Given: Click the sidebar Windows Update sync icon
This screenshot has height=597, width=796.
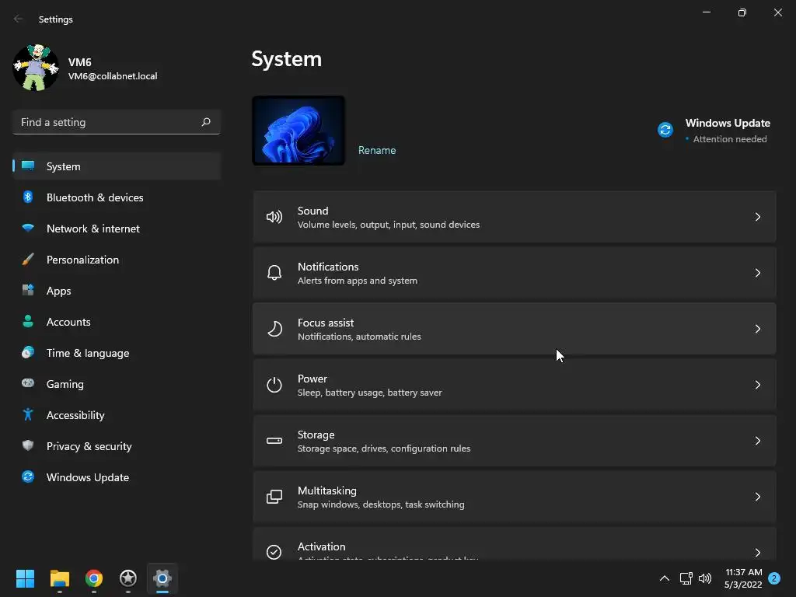Looking at the screenshot, I should coord(28,477).
